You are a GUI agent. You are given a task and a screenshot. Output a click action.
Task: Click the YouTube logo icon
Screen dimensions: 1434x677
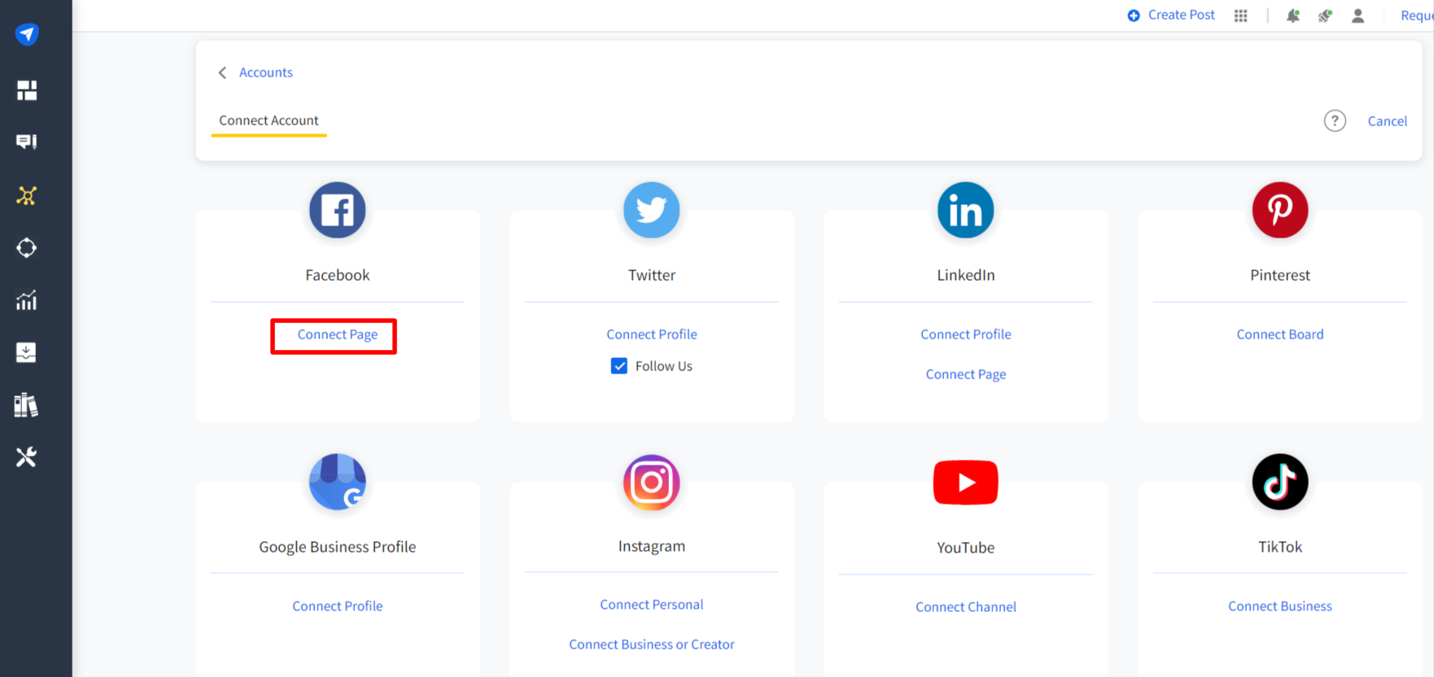point(966,483)
